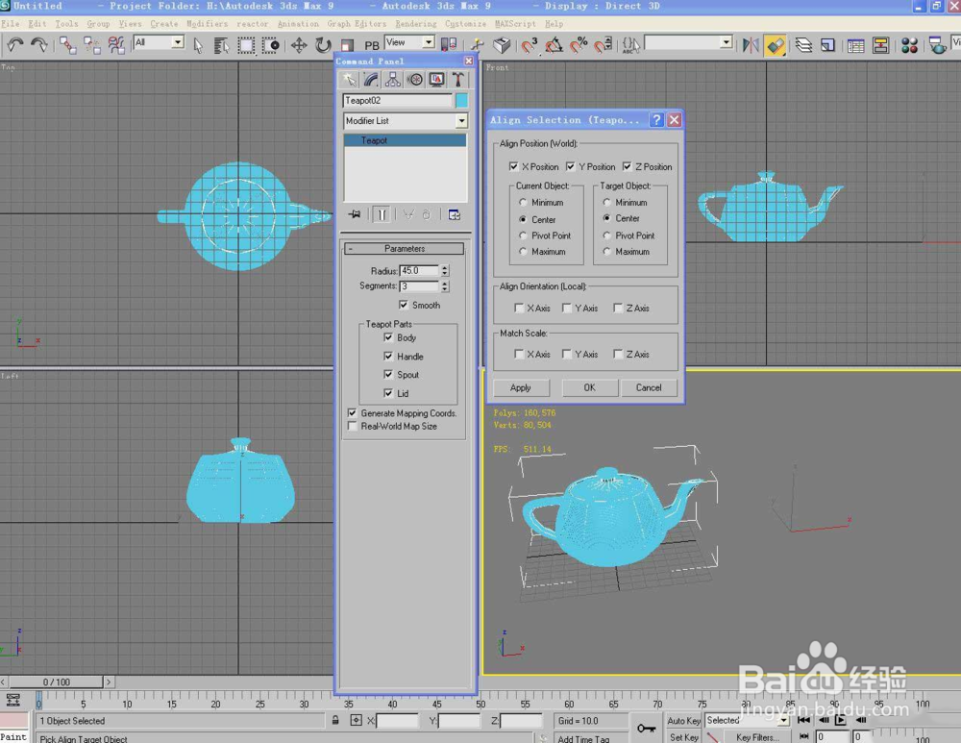The height and width of the screenshot is (743, 961).
Task: Open the All selection filter dropdown
Action: [178, 42]
